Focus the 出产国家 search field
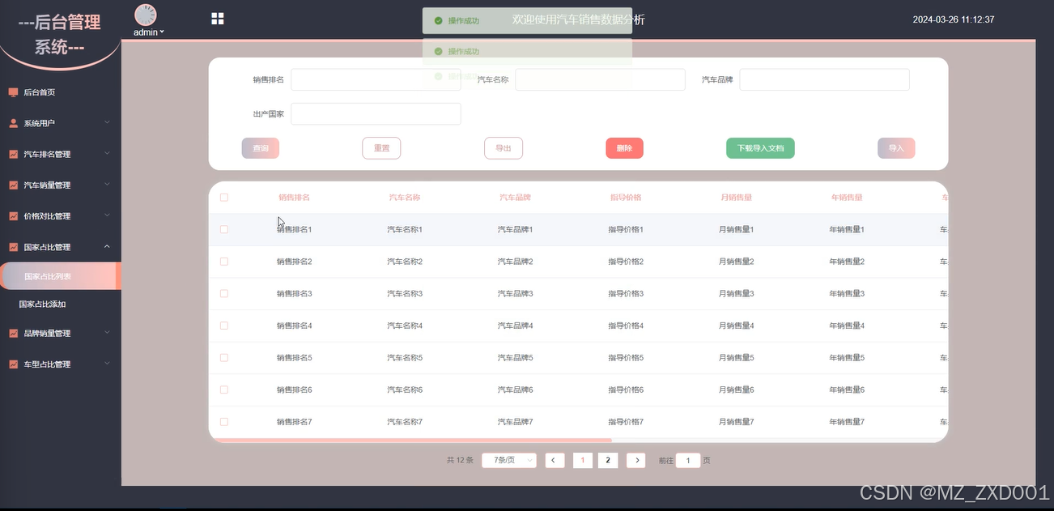Screen dimensions: 1054x511 (x=376, y=114)
